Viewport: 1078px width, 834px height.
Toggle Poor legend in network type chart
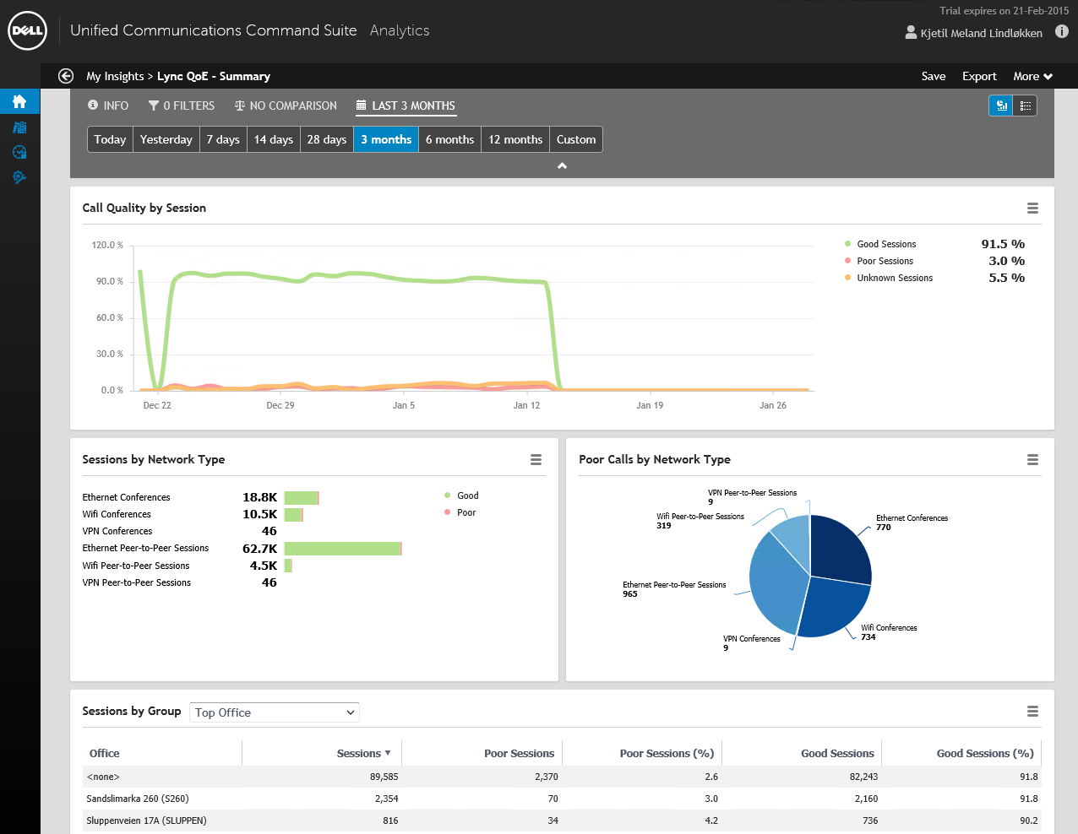[x=460, y=512]
